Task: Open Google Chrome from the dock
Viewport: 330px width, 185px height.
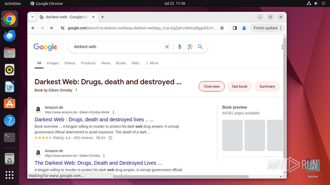Action: pos(10,19)
